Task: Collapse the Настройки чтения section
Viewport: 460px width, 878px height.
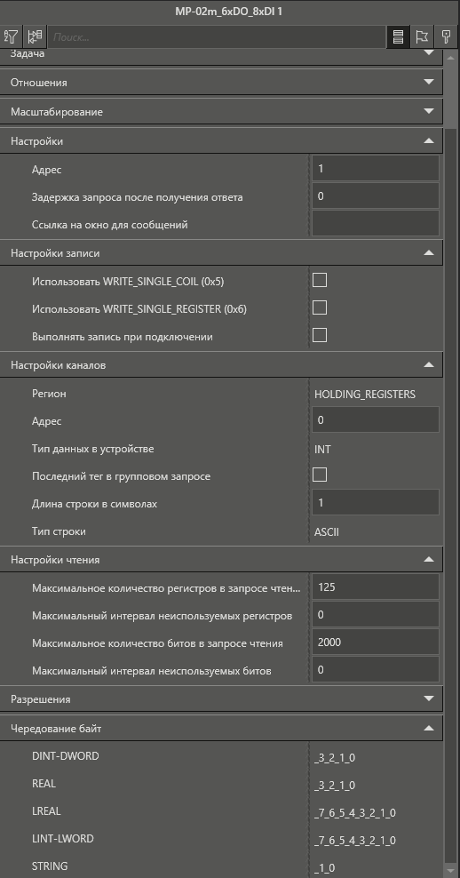Action: [221, 559]
